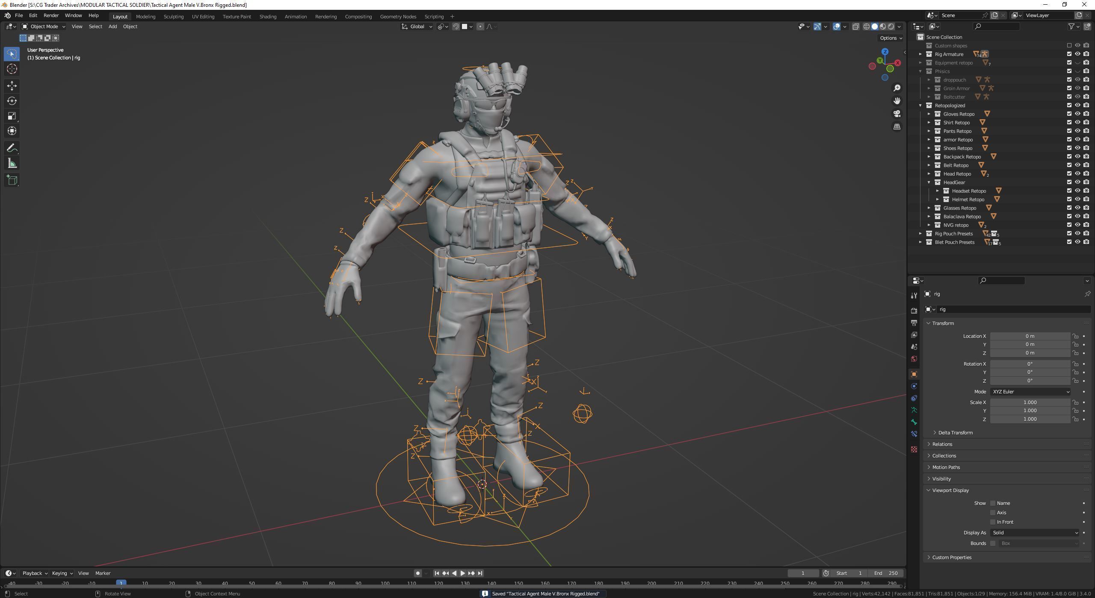Enable In Front checkbox
Screen dimensions: 1095x598
993,522
